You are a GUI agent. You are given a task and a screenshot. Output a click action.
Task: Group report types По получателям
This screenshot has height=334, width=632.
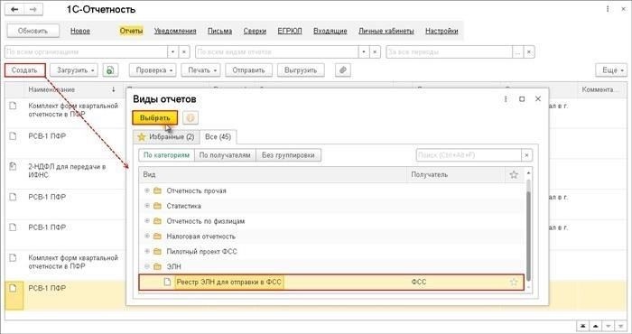tap(225, 155)
